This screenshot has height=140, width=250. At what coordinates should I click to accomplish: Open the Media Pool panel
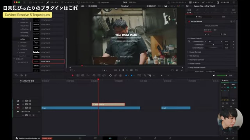[x=36, y=2]
